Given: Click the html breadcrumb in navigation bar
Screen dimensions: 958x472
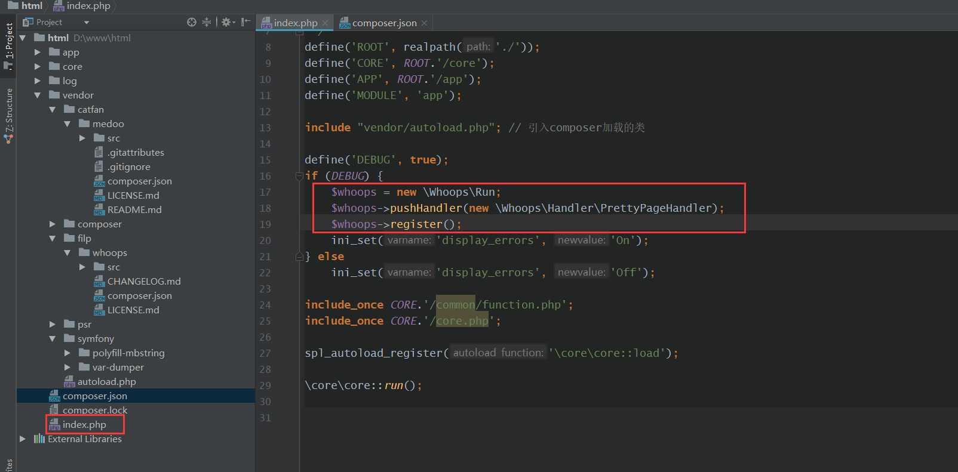Looking at the screenshot, I should tap(25, 5).
